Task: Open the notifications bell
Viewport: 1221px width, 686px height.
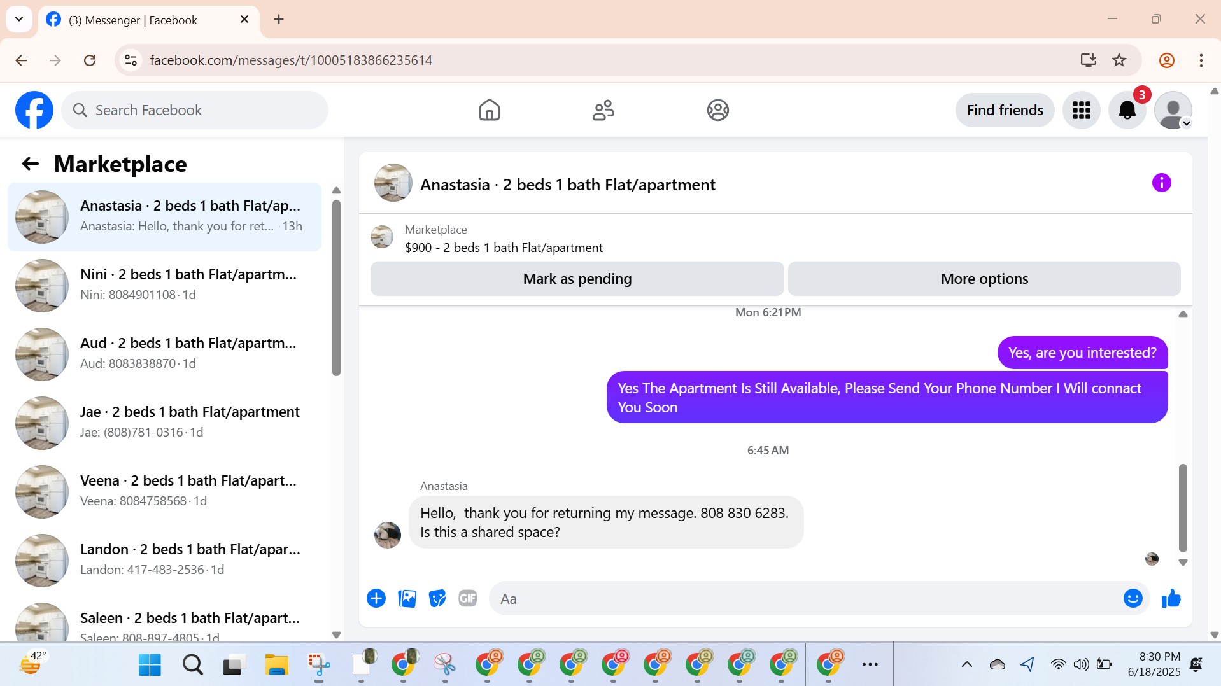Action: click(1127, 110)
